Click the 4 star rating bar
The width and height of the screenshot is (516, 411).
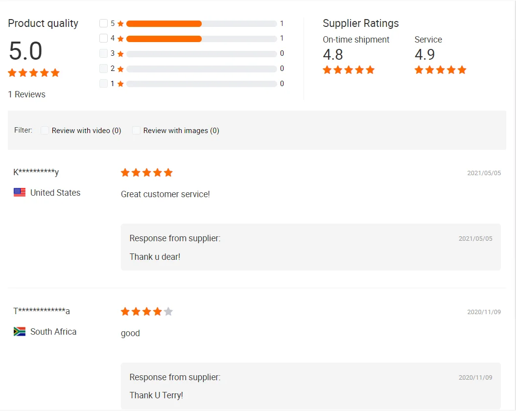201,39
